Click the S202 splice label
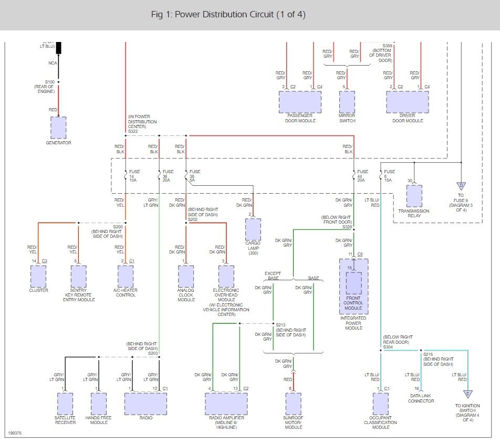This screenshot has height=444, width=500. [x=193, y=219]
